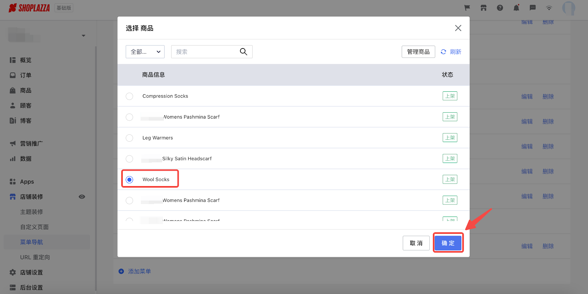This screenshot has width=588, height=294.
Task: Select the Womens Pashmina Scarf radio button below Wool Socks
Action: 129,200
